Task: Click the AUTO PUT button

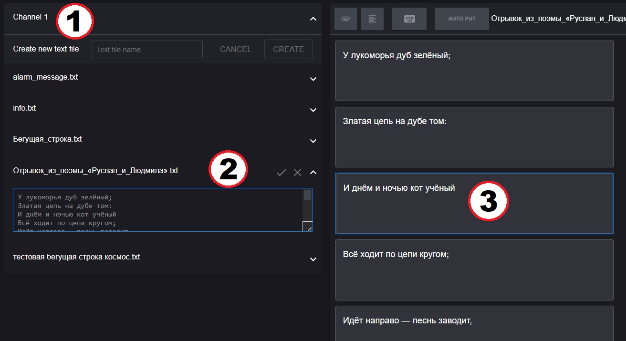Action: coord(462,19)
